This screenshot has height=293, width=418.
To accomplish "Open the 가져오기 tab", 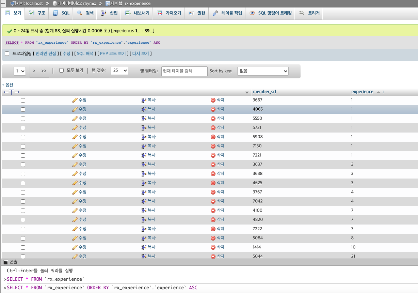I will coord(169,13).
